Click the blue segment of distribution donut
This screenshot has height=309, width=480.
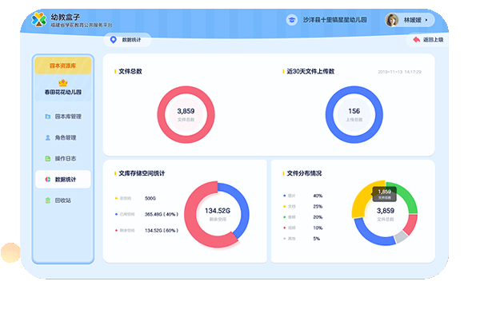[x=370, y=236]
